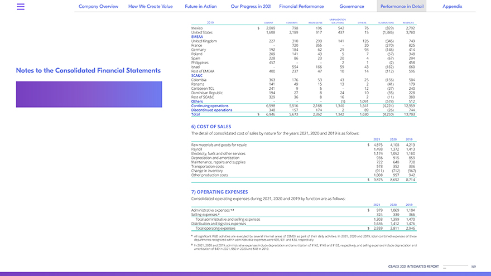Click the Performance in Detail tab

coord(401,7)
